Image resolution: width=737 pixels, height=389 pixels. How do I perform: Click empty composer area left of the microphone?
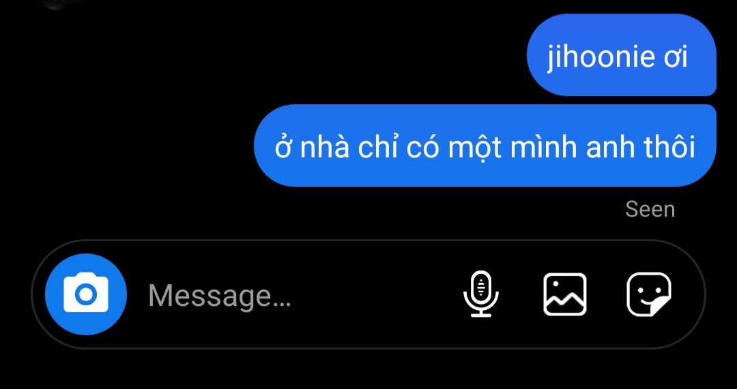click(x=376, y=295)
